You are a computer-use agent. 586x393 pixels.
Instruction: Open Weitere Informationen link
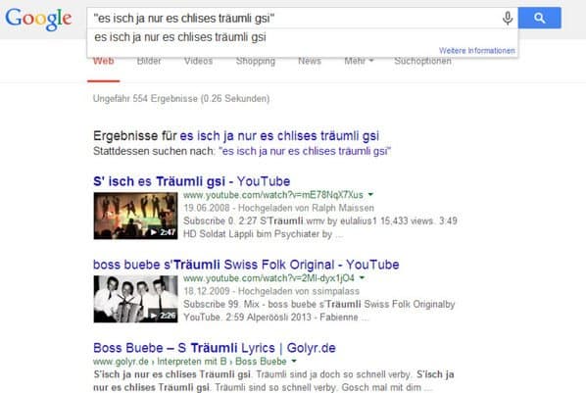click(477, 51)
